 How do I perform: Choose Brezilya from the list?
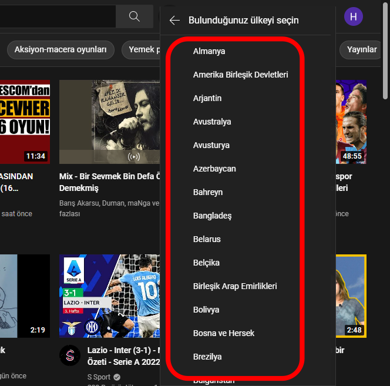[207, 357]
